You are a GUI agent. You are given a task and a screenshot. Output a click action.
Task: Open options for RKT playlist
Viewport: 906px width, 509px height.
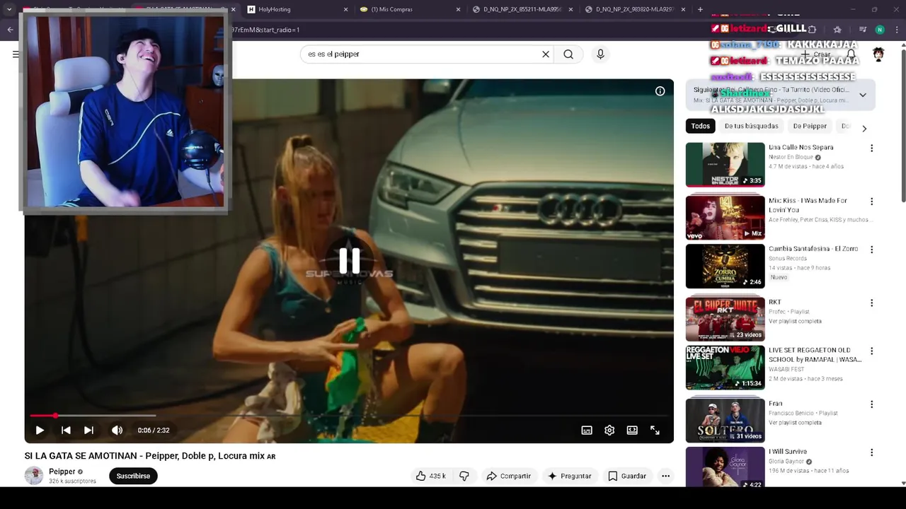coord(871,303)
